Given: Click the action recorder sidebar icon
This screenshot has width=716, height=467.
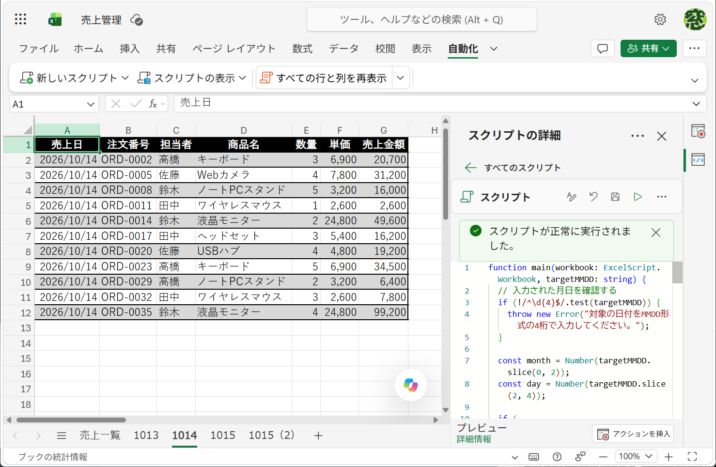Looking at the screenshot, I should (x=698, y=131).
